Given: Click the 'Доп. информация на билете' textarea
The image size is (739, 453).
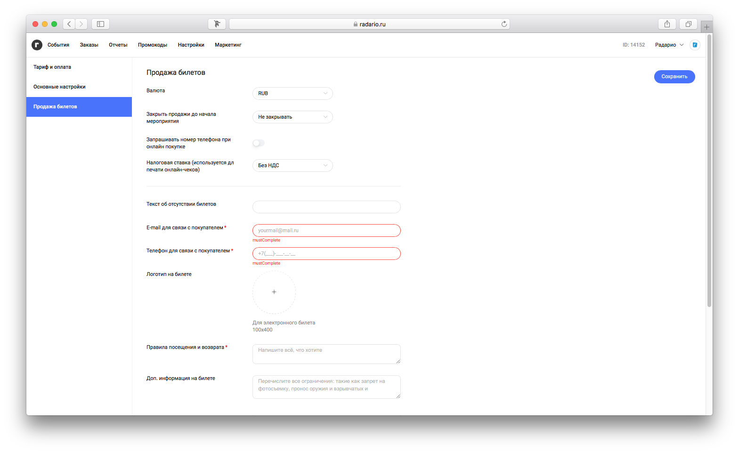Looking at the screenshot, I should pyautogui.click(x=326, y=387).
